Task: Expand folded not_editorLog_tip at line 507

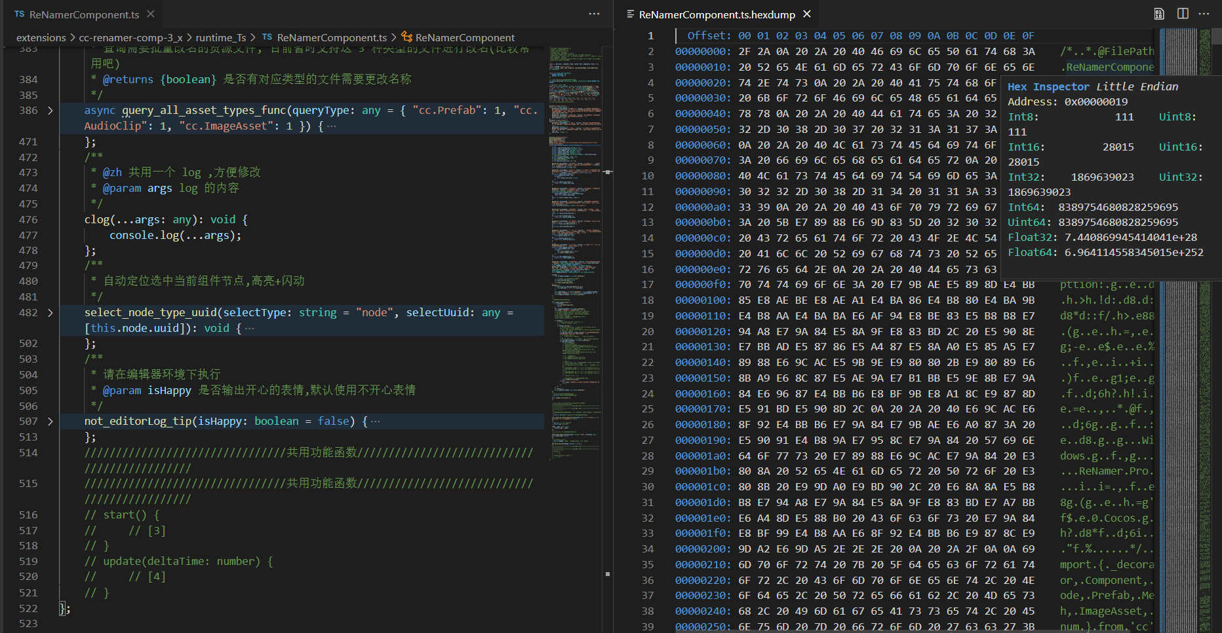Action: [x=50, y=422]
